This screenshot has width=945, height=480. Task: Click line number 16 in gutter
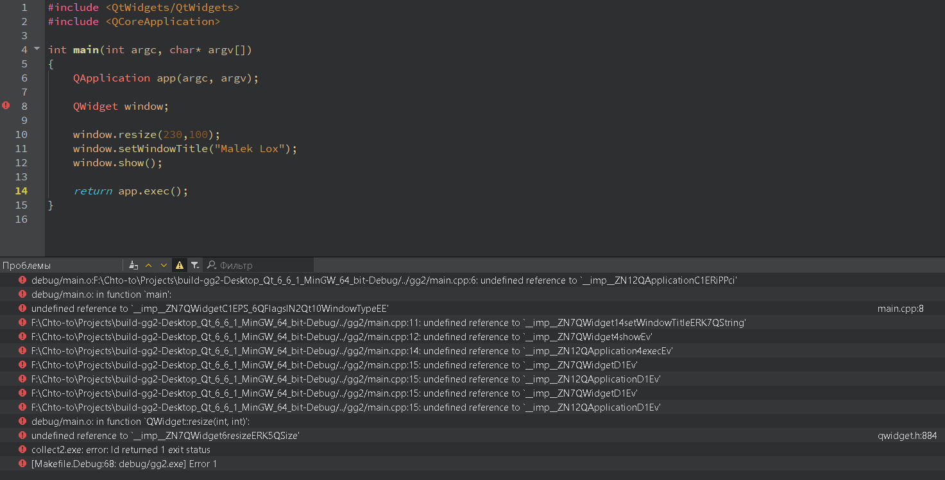pyautogui.click(x=21, y=219)
